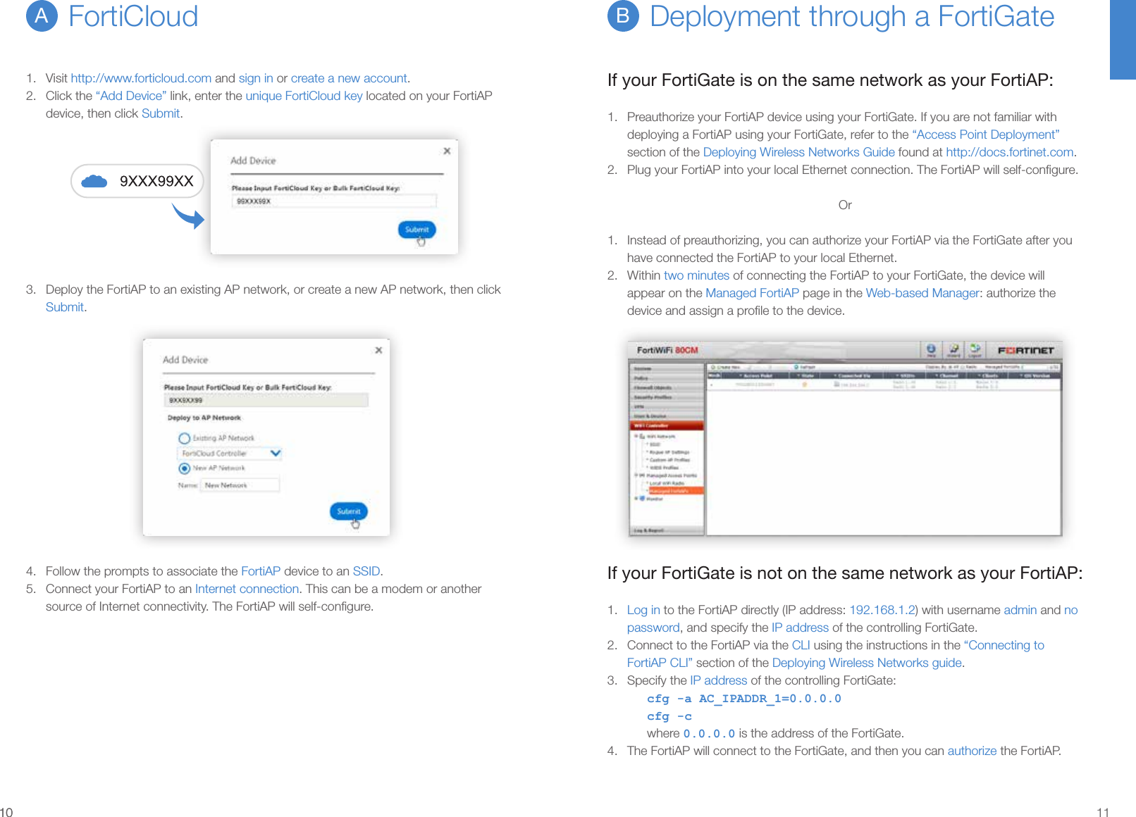1136x817 pixels.
Task: Click the Fortinet logo in the header
Action: click(1026, 350)
